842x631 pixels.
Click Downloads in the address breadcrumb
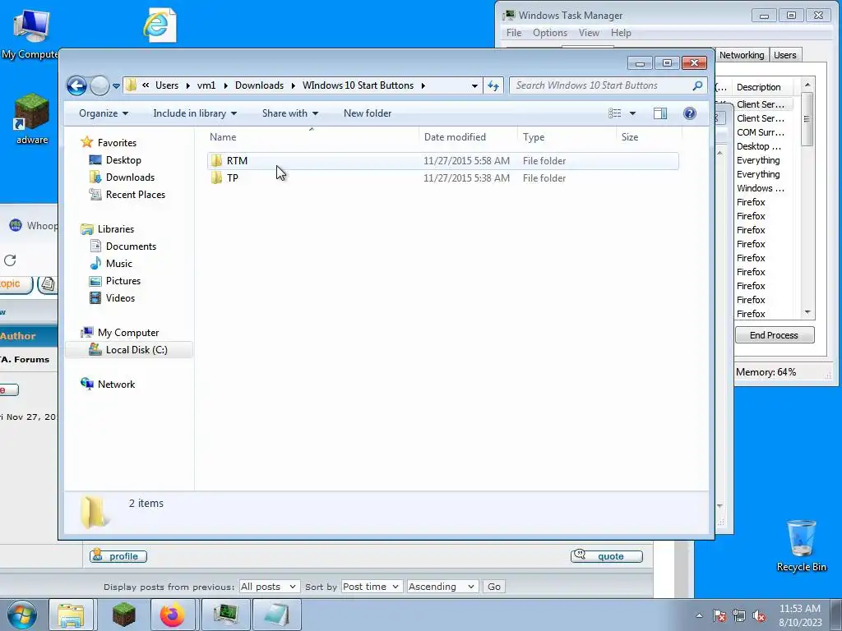[x=259, y=85]
